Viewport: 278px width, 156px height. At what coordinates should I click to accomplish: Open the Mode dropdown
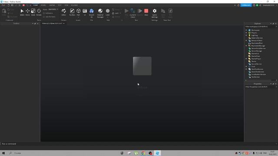click(x=53, y=10)
